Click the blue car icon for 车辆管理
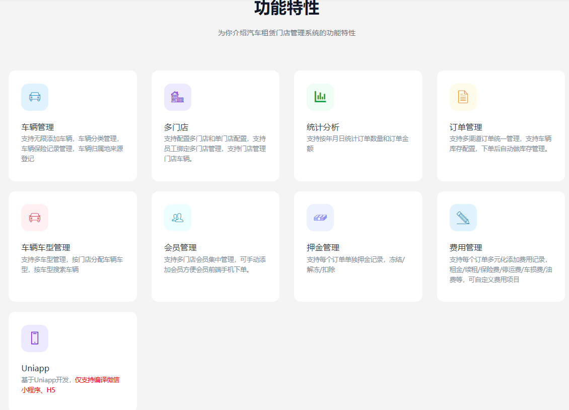 coord(35,97)
